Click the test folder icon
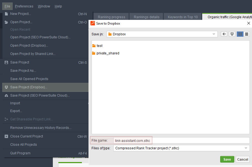 click(94, 46)
